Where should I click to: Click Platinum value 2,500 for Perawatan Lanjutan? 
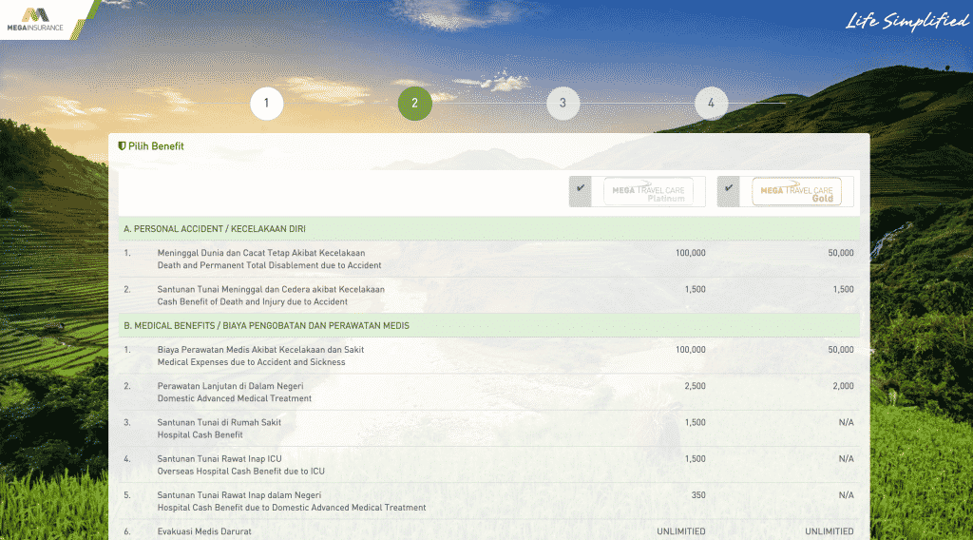point(695,386)
